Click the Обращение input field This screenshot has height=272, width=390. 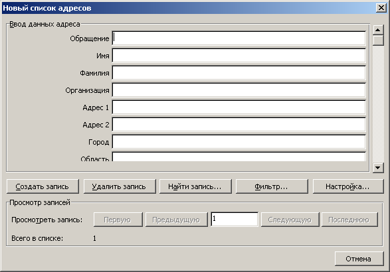coord(239,38)
